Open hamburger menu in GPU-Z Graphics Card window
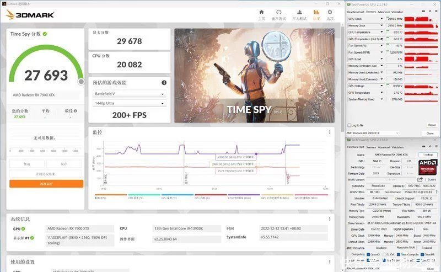The image size is (441, 272). click(x=435, y=146)
